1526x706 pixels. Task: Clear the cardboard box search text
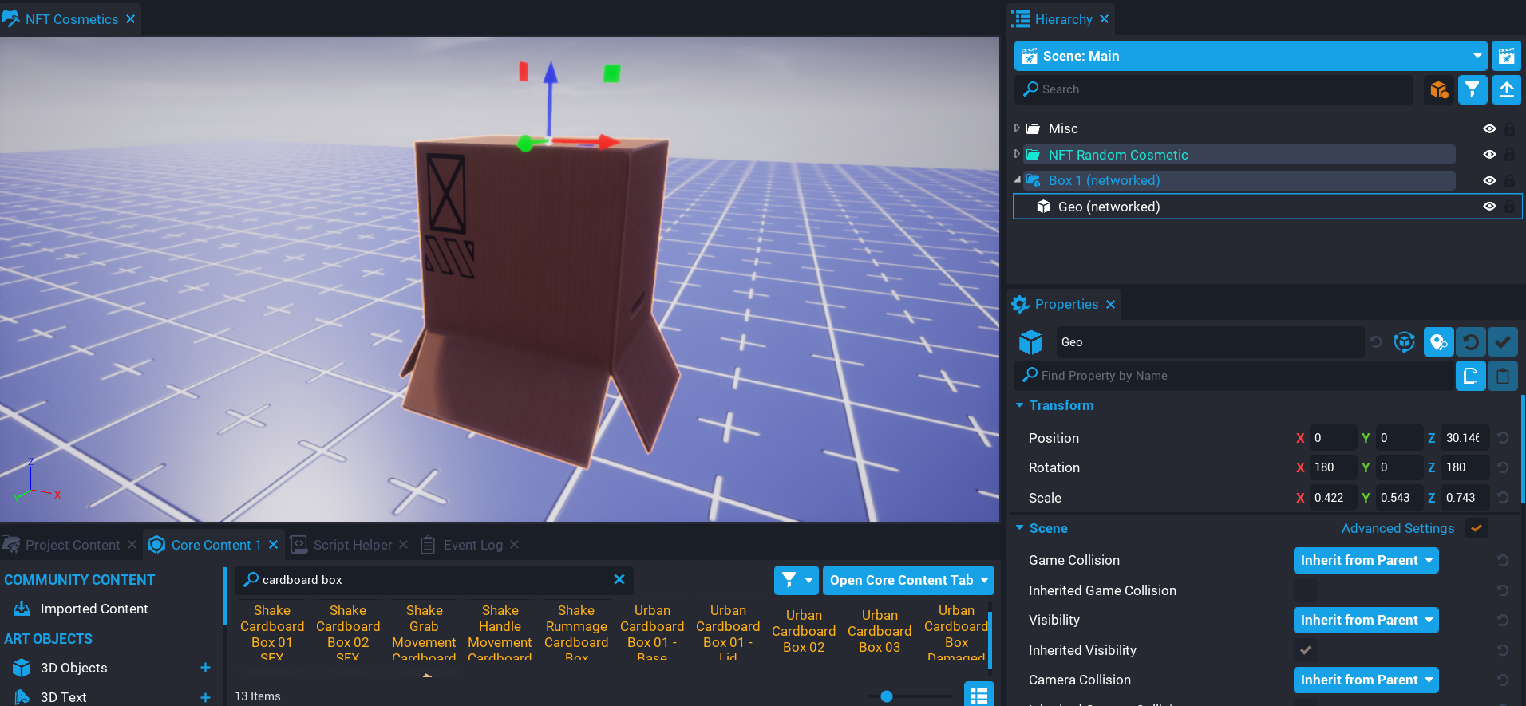[619, 579]
